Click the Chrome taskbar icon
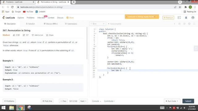The image size is (198, 111). click(x=21, y=108)
